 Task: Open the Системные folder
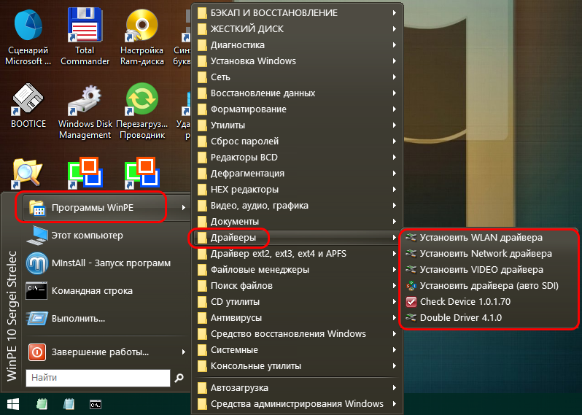pyautogui.click(x=297, y=349)
